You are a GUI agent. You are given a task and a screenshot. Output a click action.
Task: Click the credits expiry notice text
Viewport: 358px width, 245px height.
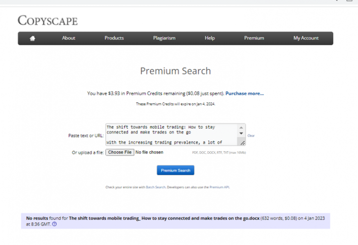coord(176,104)
